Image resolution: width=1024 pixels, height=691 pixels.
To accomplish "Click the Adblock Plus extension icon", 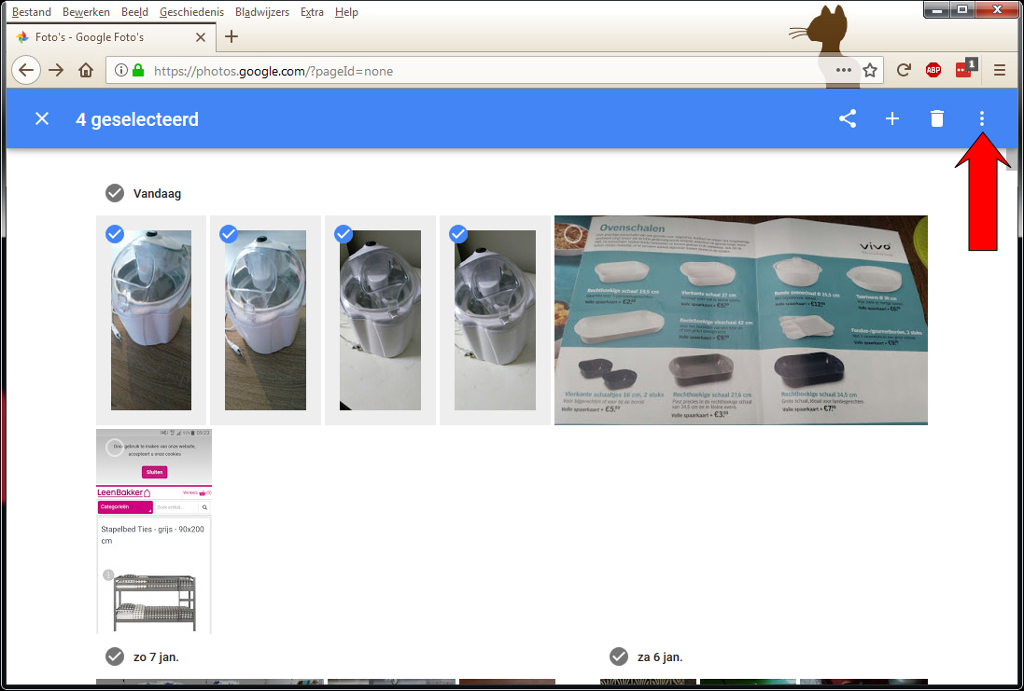I will pyautogui.click(x=933, y=70).
